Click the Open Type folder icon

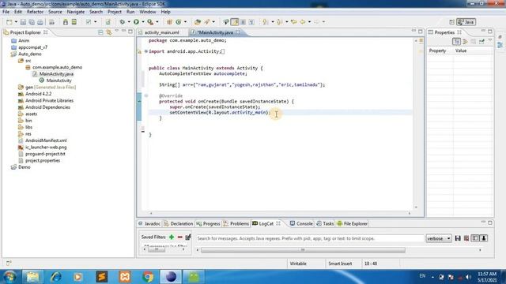[198, 22]
